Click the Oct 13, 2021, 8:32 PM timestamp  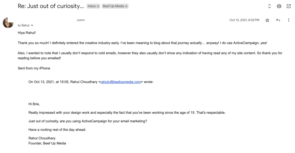[244, 20]
